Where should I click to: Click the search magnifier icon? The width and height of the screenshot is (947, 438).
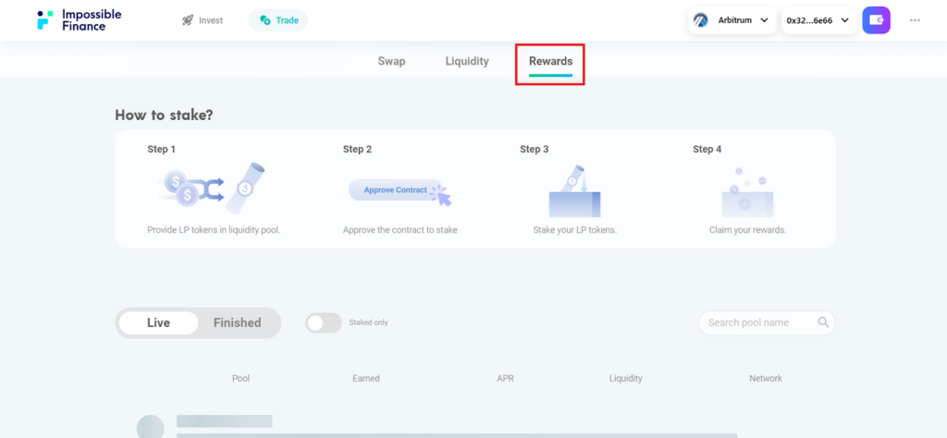pyautogui.click(x=823, y=322)
